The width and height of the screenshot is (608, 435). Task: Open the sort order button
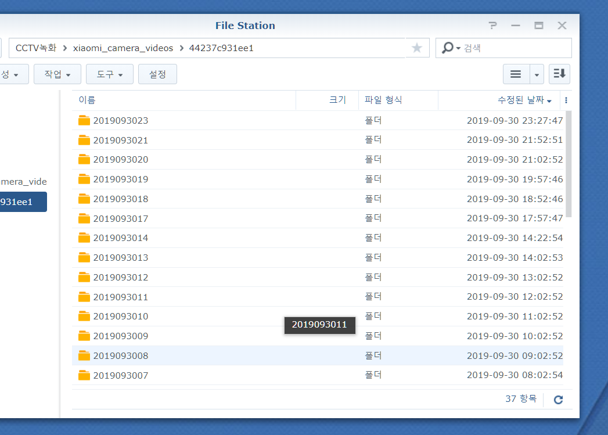(x=560, y=74)
